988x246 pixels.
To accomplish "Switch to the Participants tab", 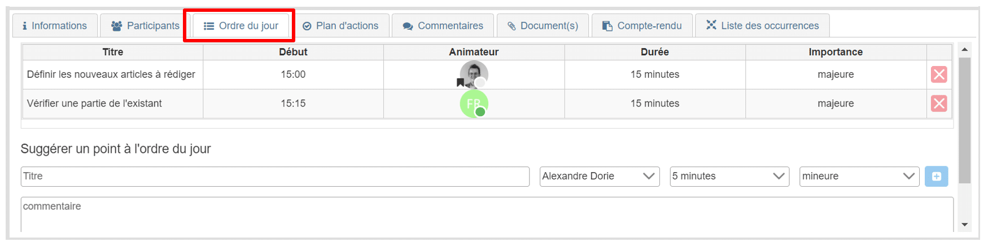I will click(145, 26).
